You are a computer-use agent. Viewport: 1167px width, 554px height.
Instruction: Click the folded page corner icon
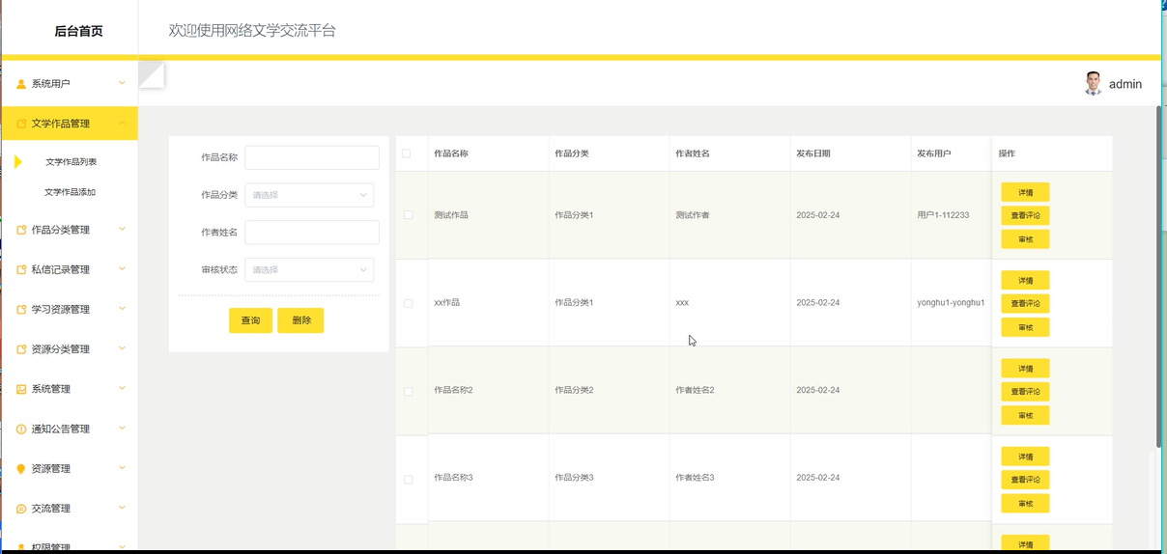[152, 74]
